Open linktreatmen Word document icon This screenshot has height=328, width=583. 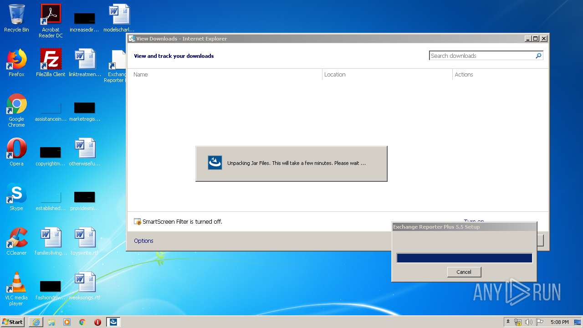click(x=85, y=63)
